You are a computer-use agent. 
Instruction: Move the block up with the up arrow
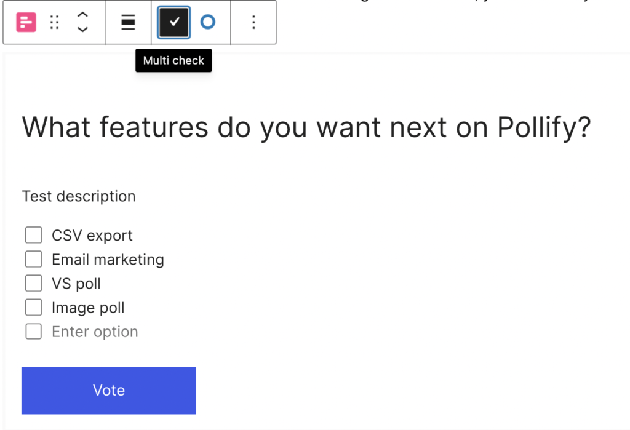pos(82,15)
